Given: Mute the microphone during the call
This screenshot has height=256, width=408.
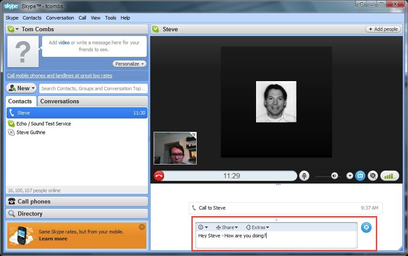Looking at the screenshot, I should (x=304, y=176).
